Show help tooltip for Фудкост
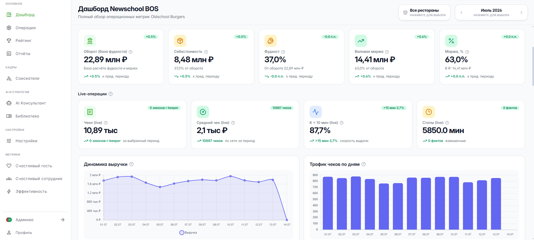This screenshot has width=534, height=240. point(283,52)
